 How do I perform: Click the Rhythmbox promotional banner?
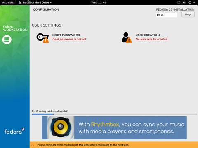click(x=114, y=128)
